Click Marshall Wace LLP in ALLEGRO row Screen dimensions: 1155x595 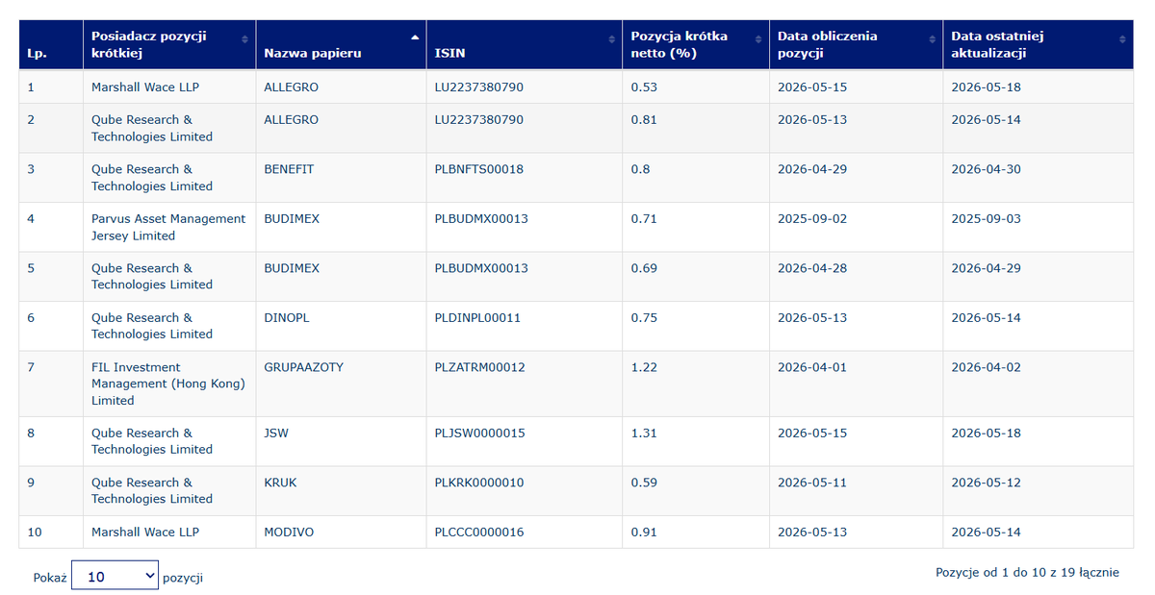coord(145,87)
